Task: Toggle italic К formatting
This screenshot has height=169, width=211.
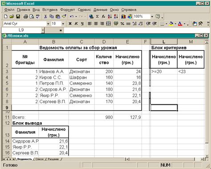Action: 76,24
